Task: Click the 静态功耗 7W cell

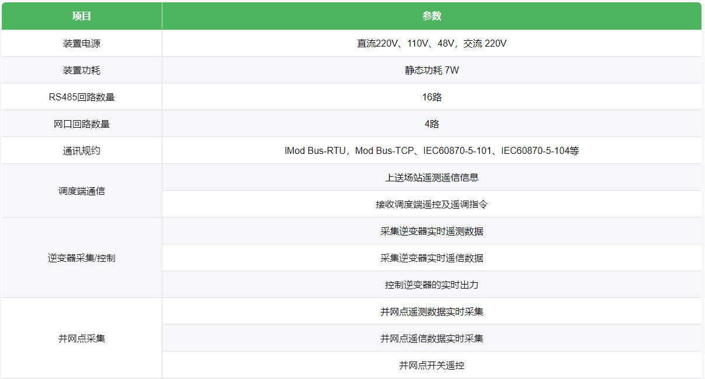Action: pos(432,70)
